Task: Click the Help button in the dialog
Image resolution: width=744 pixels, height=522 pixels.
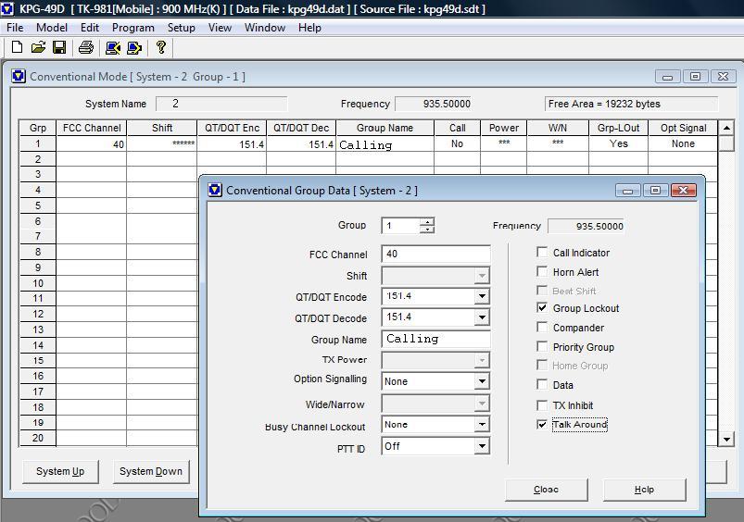Action: [x=644, y=490]
